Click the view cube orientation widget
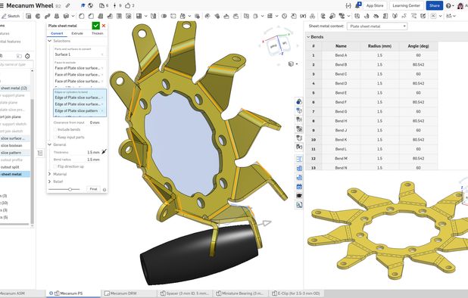This screenshot has height=298, width=468. point(278,45)
